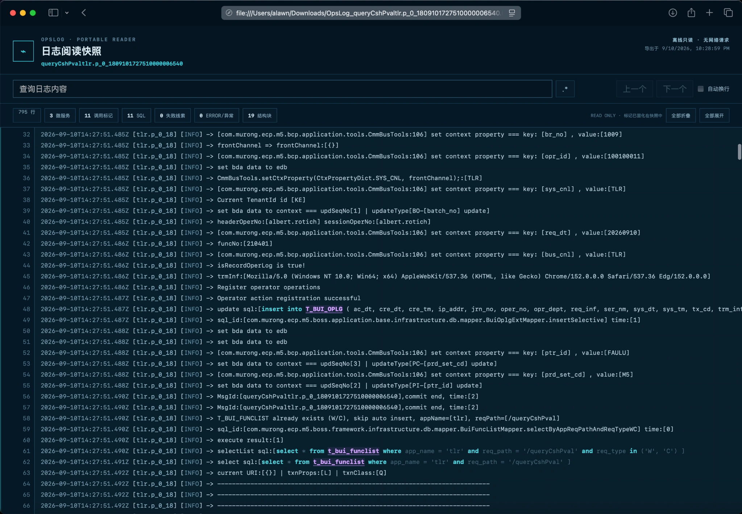The height and width of the screenshot is (514, 742).
Task: Select the 795 行 filter chip
Action: (27, 115)
